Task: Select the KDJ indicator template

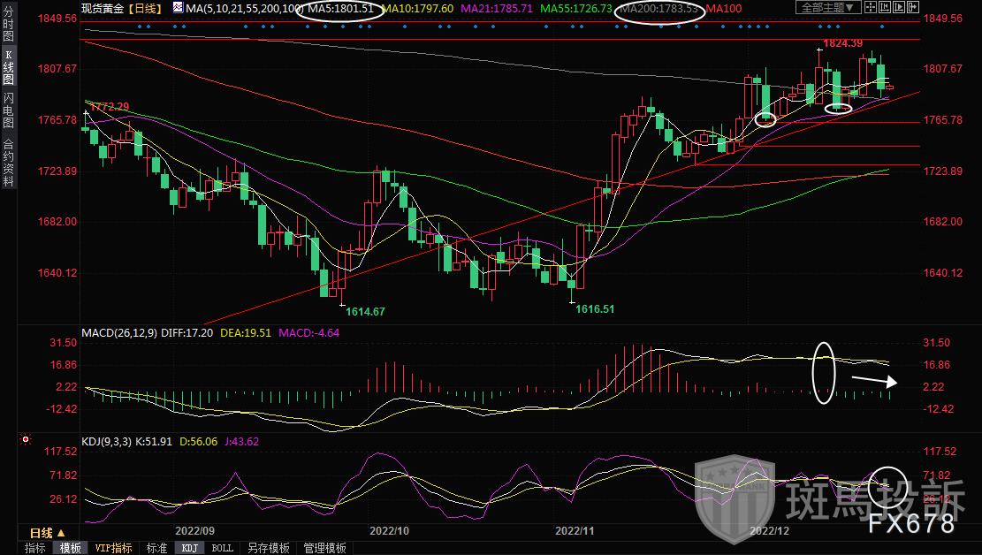Action: pos(189,548)
